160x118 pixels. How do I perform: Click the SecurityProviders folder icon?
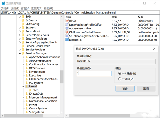[23, 39]
